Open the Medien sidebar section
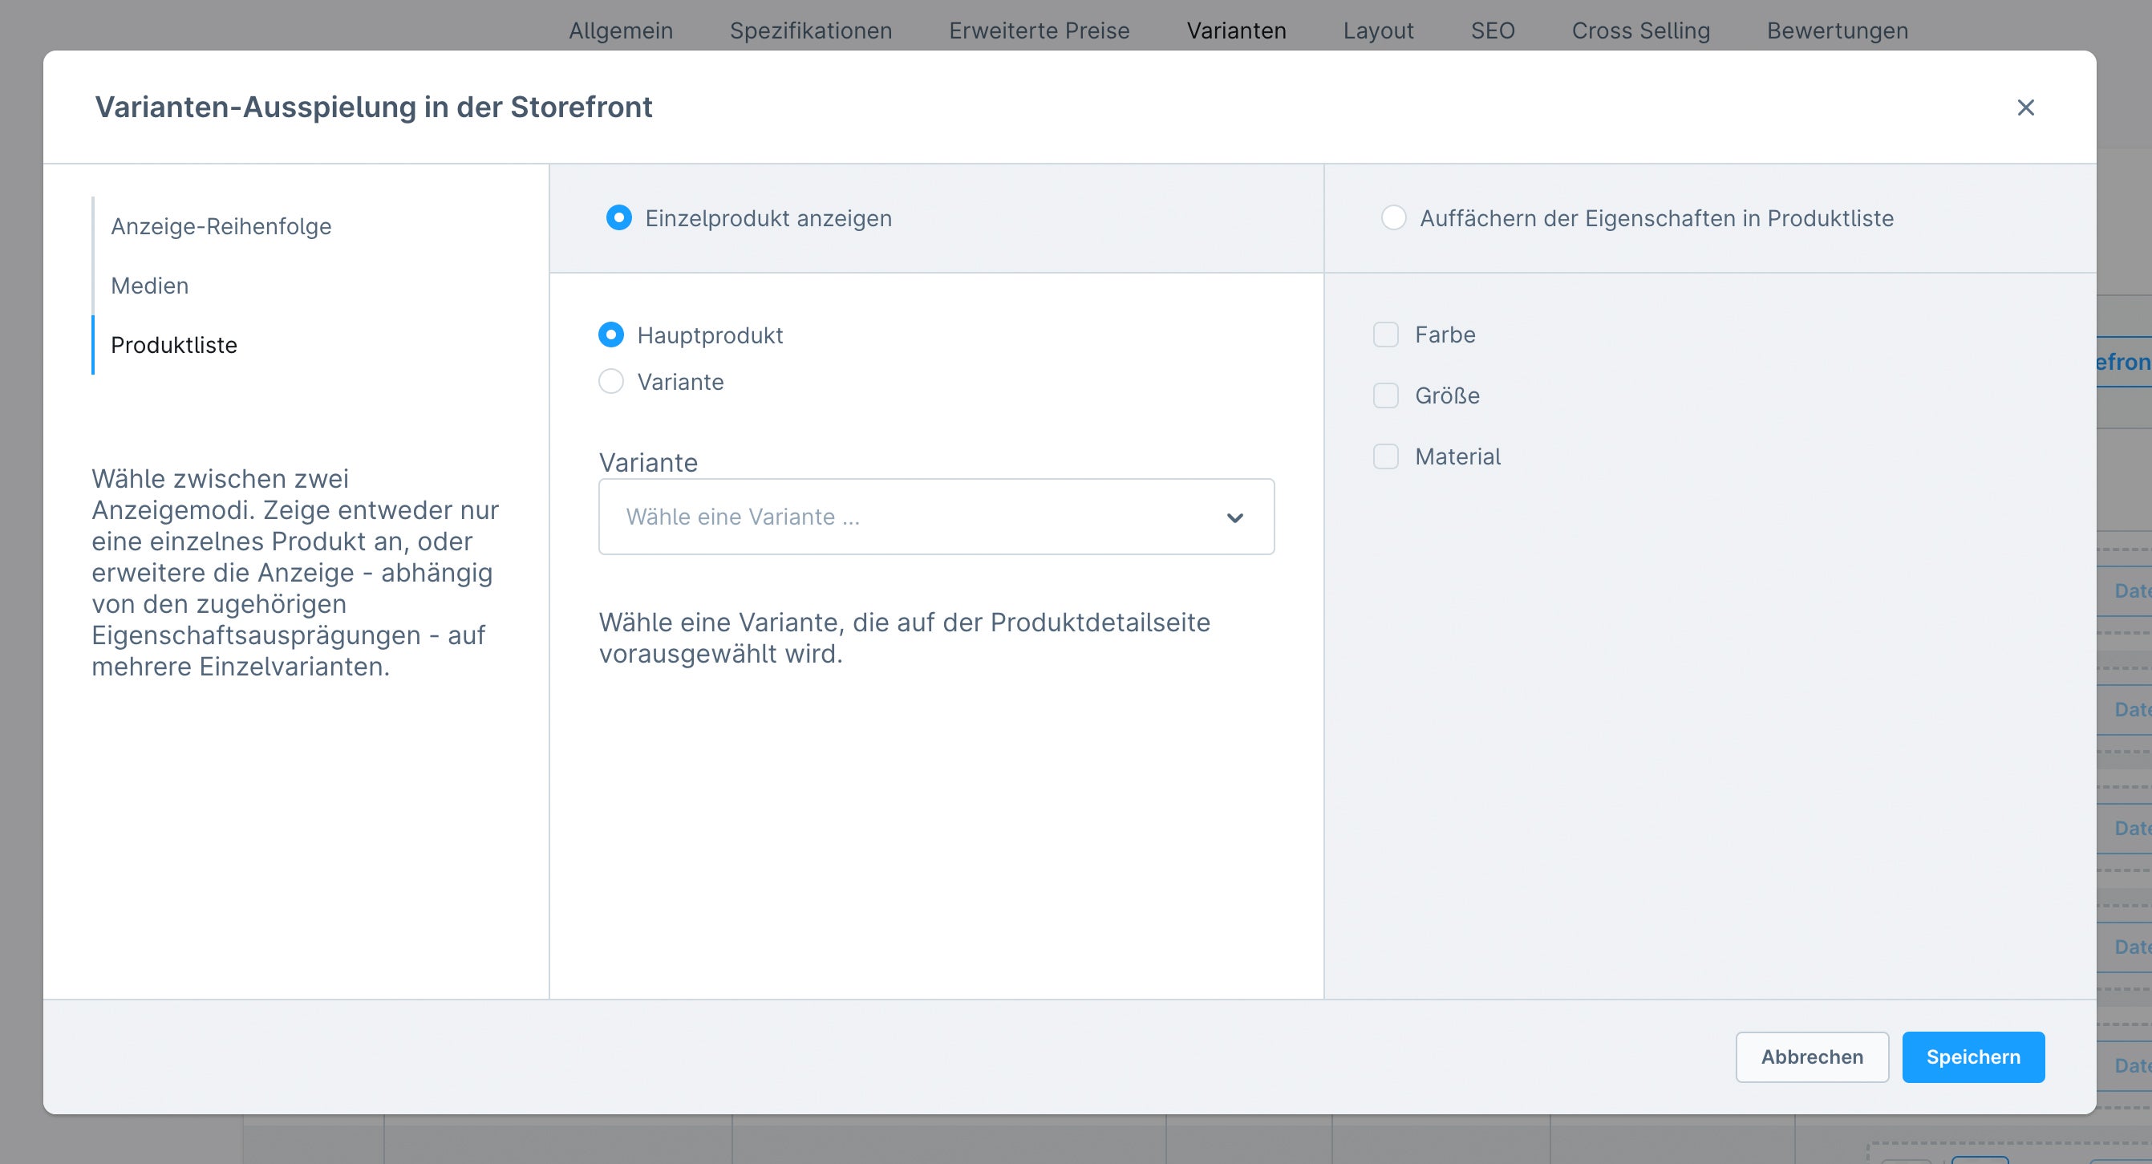 pyautogui.click(x=149, y=286)
